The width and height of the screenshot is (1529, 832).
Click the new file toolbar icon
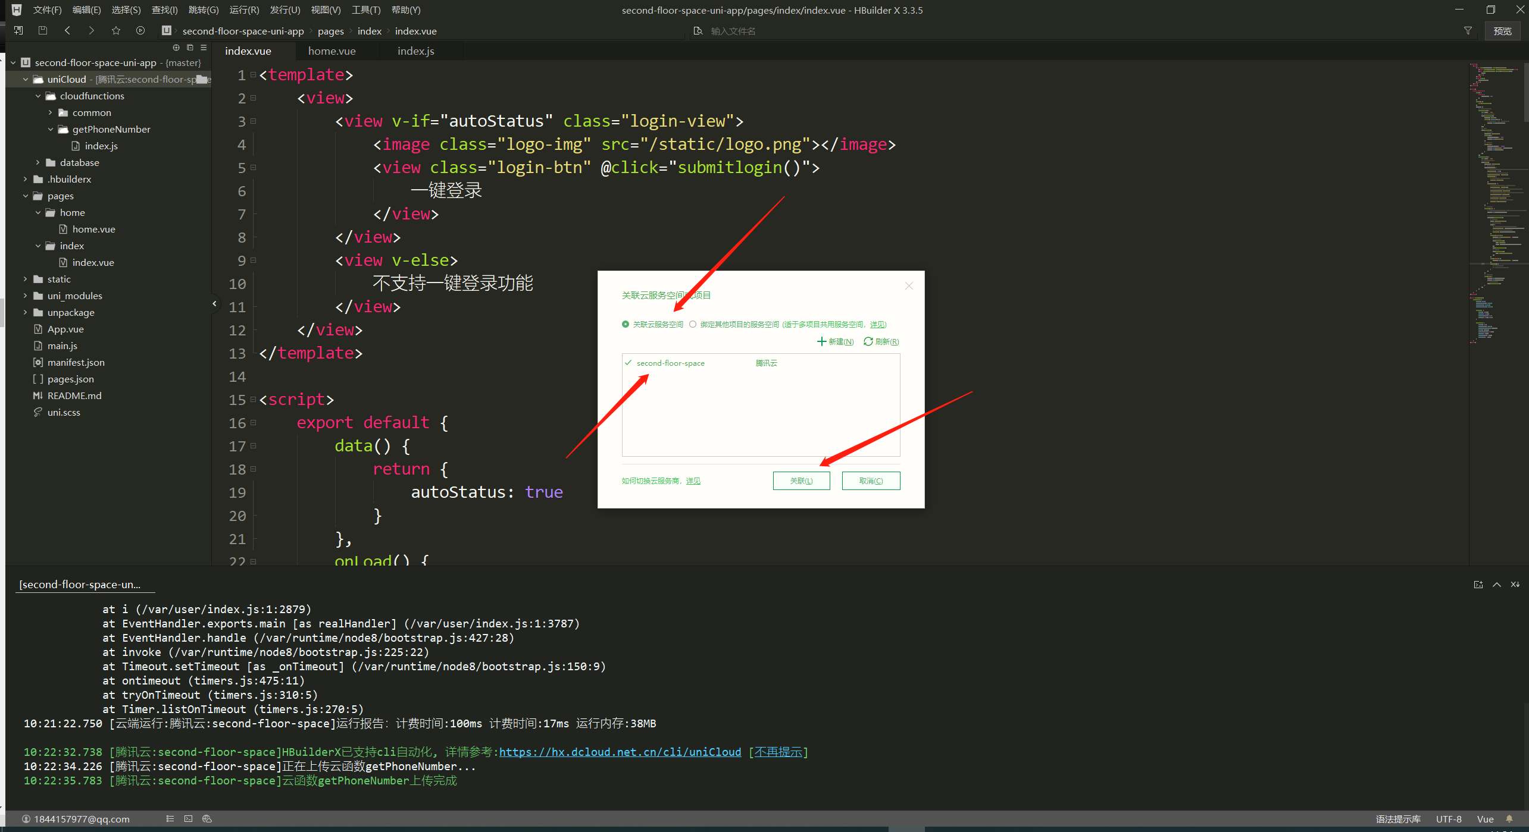coord(18,30)
